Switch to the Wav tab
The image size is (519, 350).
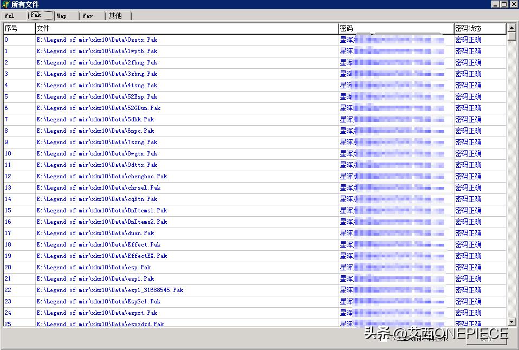point(93,16)
